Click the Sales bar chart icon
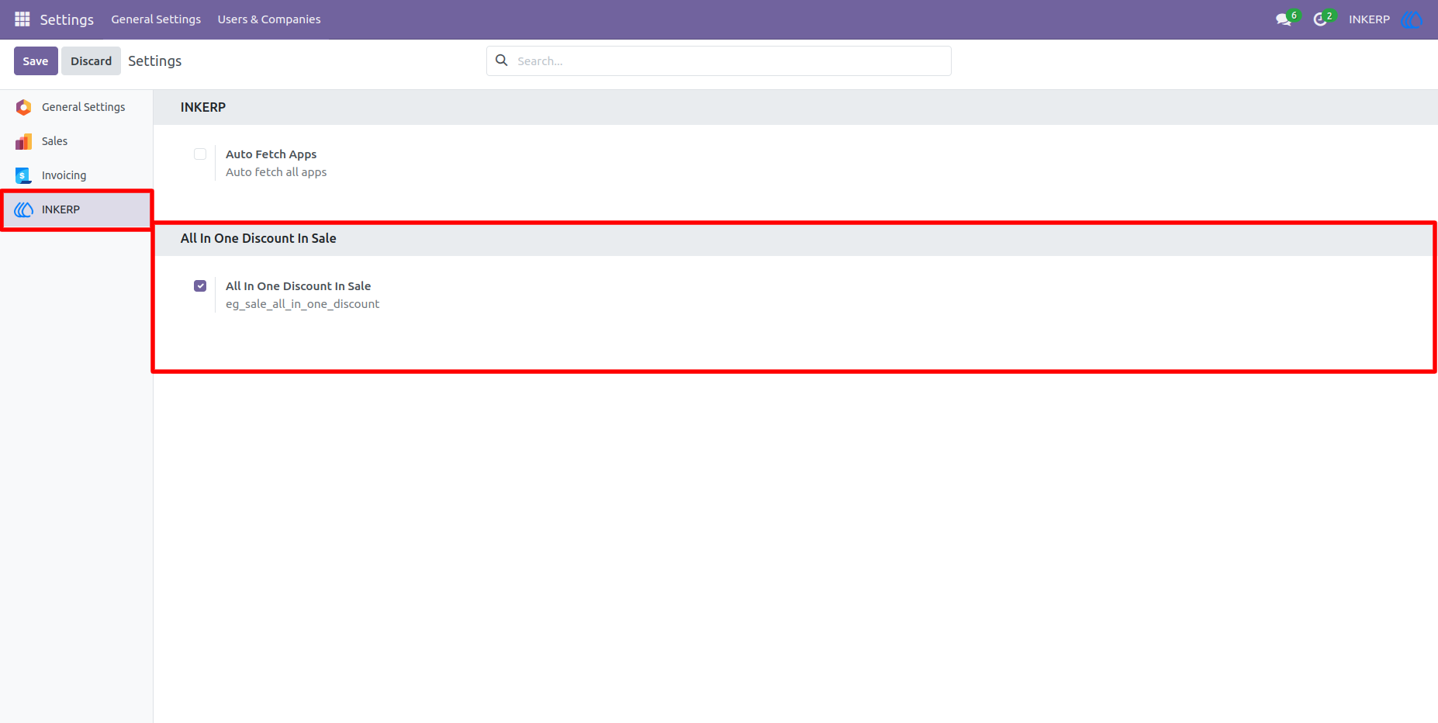 click(x=24, y=141)
